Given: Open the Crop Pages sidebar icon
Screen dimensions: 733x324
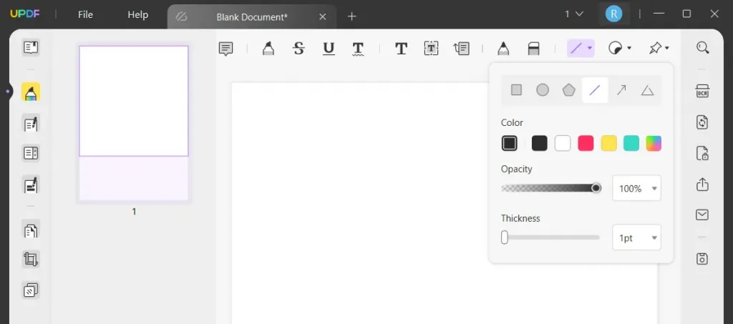Looking at the screenshot, I should [x=31, y=259].
